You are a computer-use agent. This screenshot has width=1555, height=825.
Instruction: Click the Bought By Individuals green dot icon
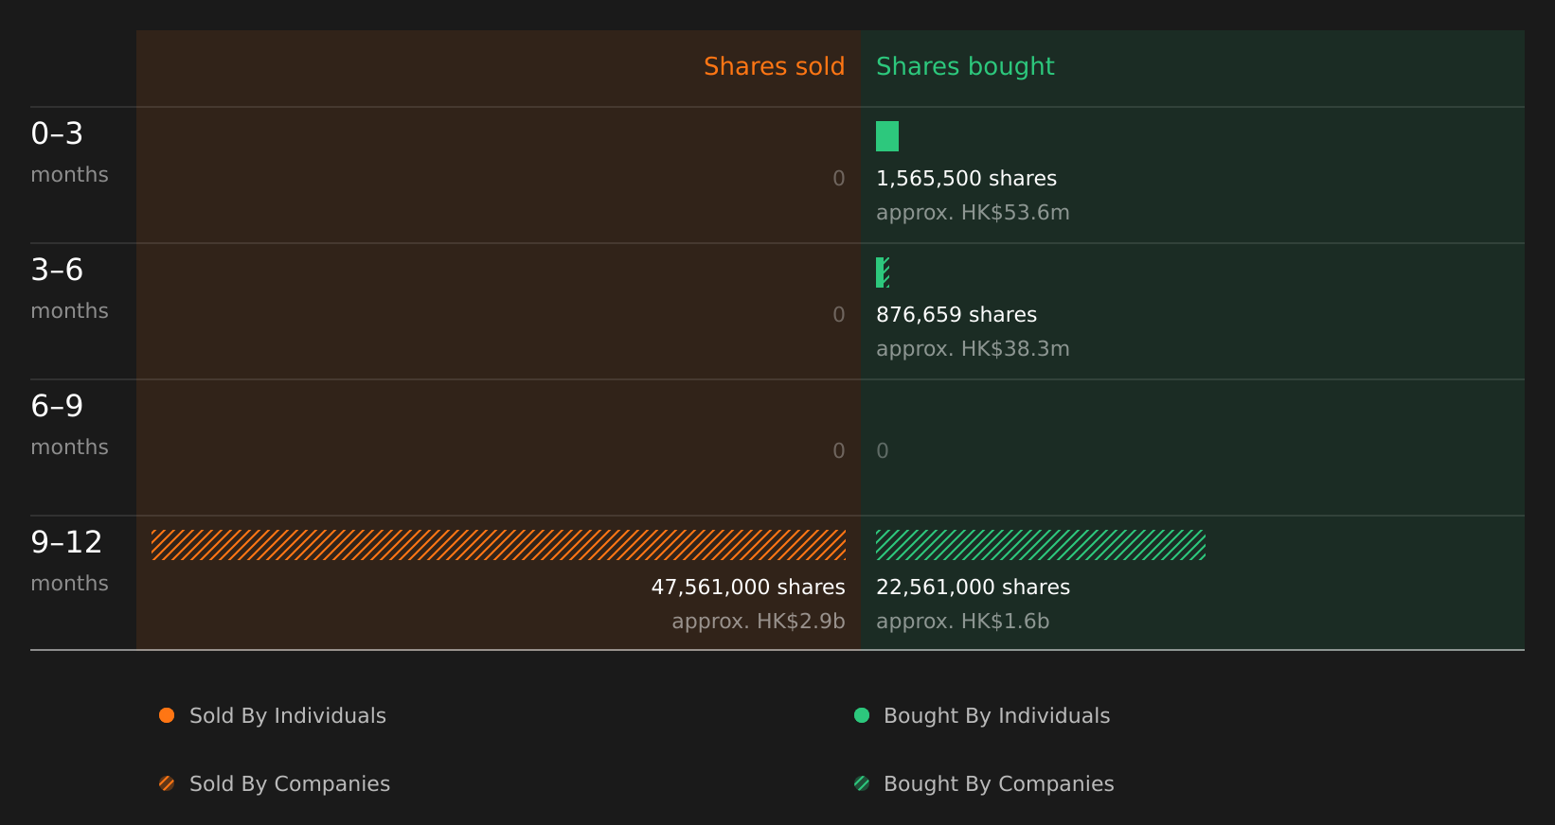pyautogui.click(x=862, y=715)
